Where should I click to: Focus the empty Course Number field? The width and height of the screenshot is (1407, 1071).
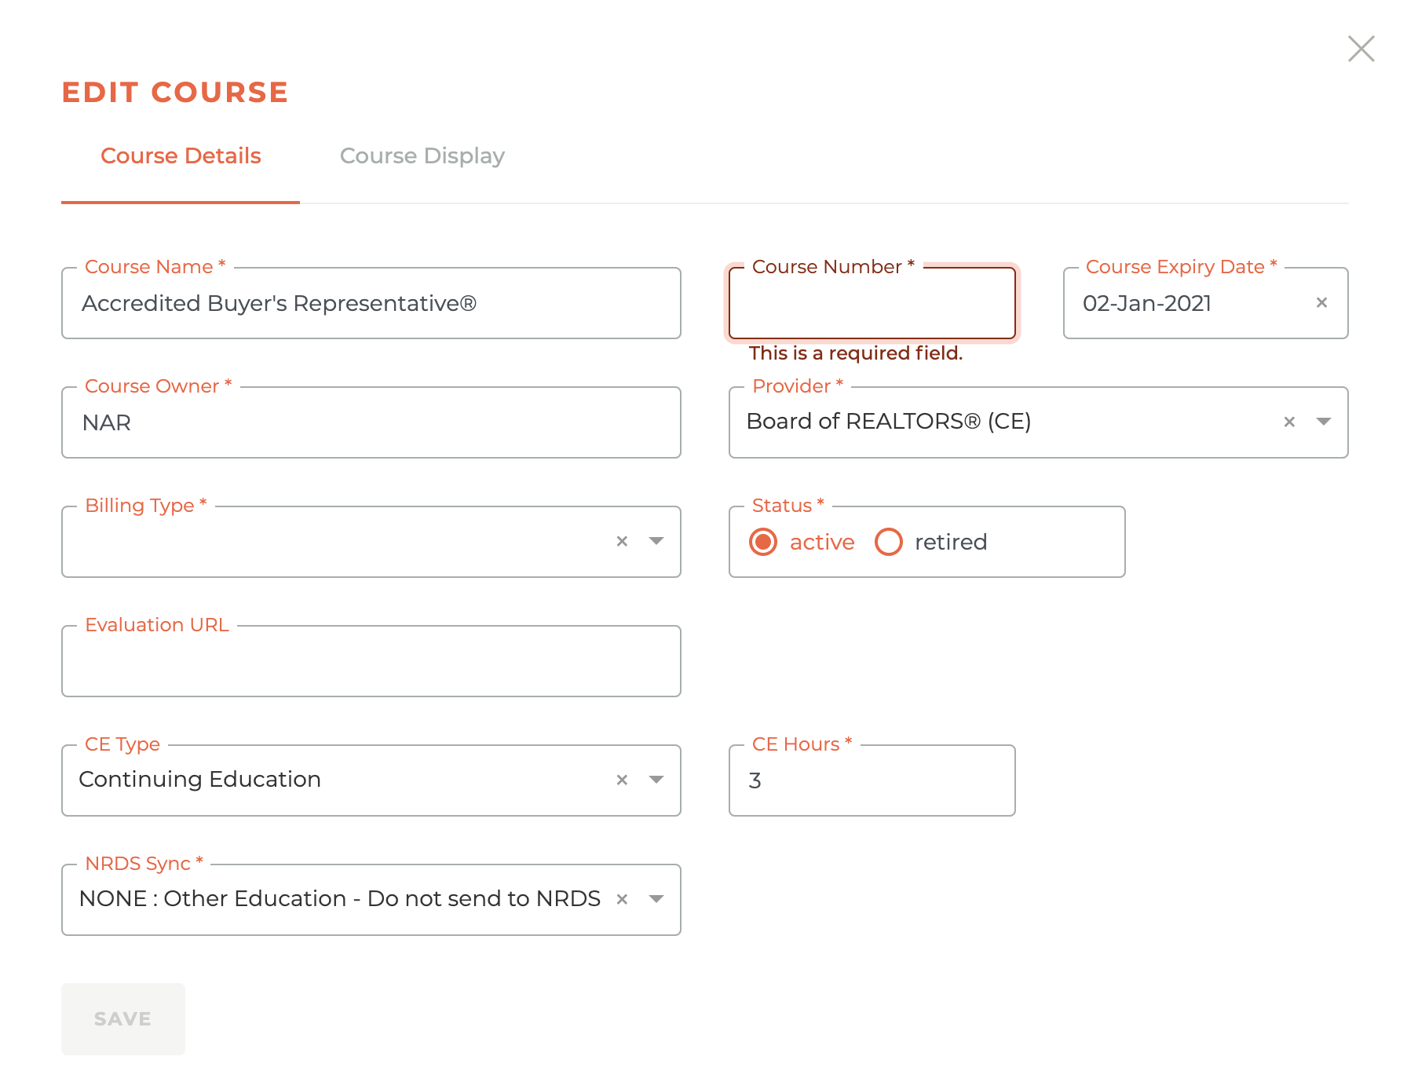point(872,303)
